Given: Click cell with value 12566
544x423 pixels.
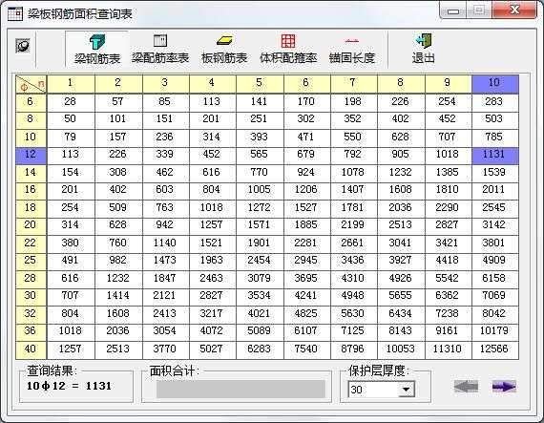Looking at the screenshot, I should click(495, 349).
